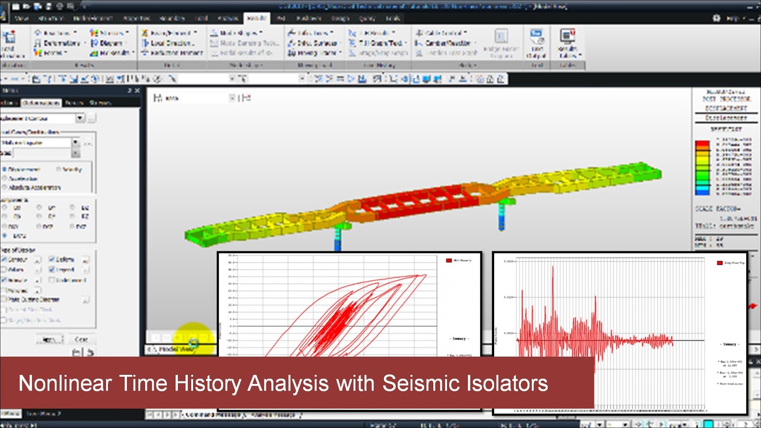Toggle Undeformed checkbox

click(x=52, y=280)
